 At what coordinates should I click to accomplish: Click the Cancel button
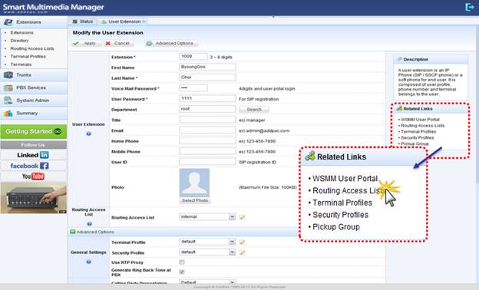point(118,44)
